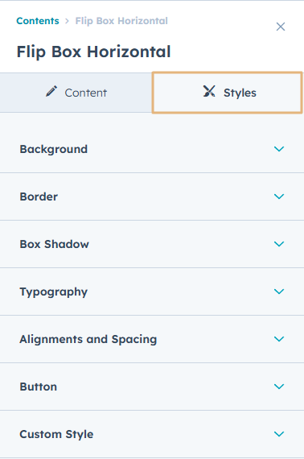This screenshot has width=304, height=459.
Task: Expand Typography with its chevron icon
Action: pyautogui.click(x=279, y=292)
